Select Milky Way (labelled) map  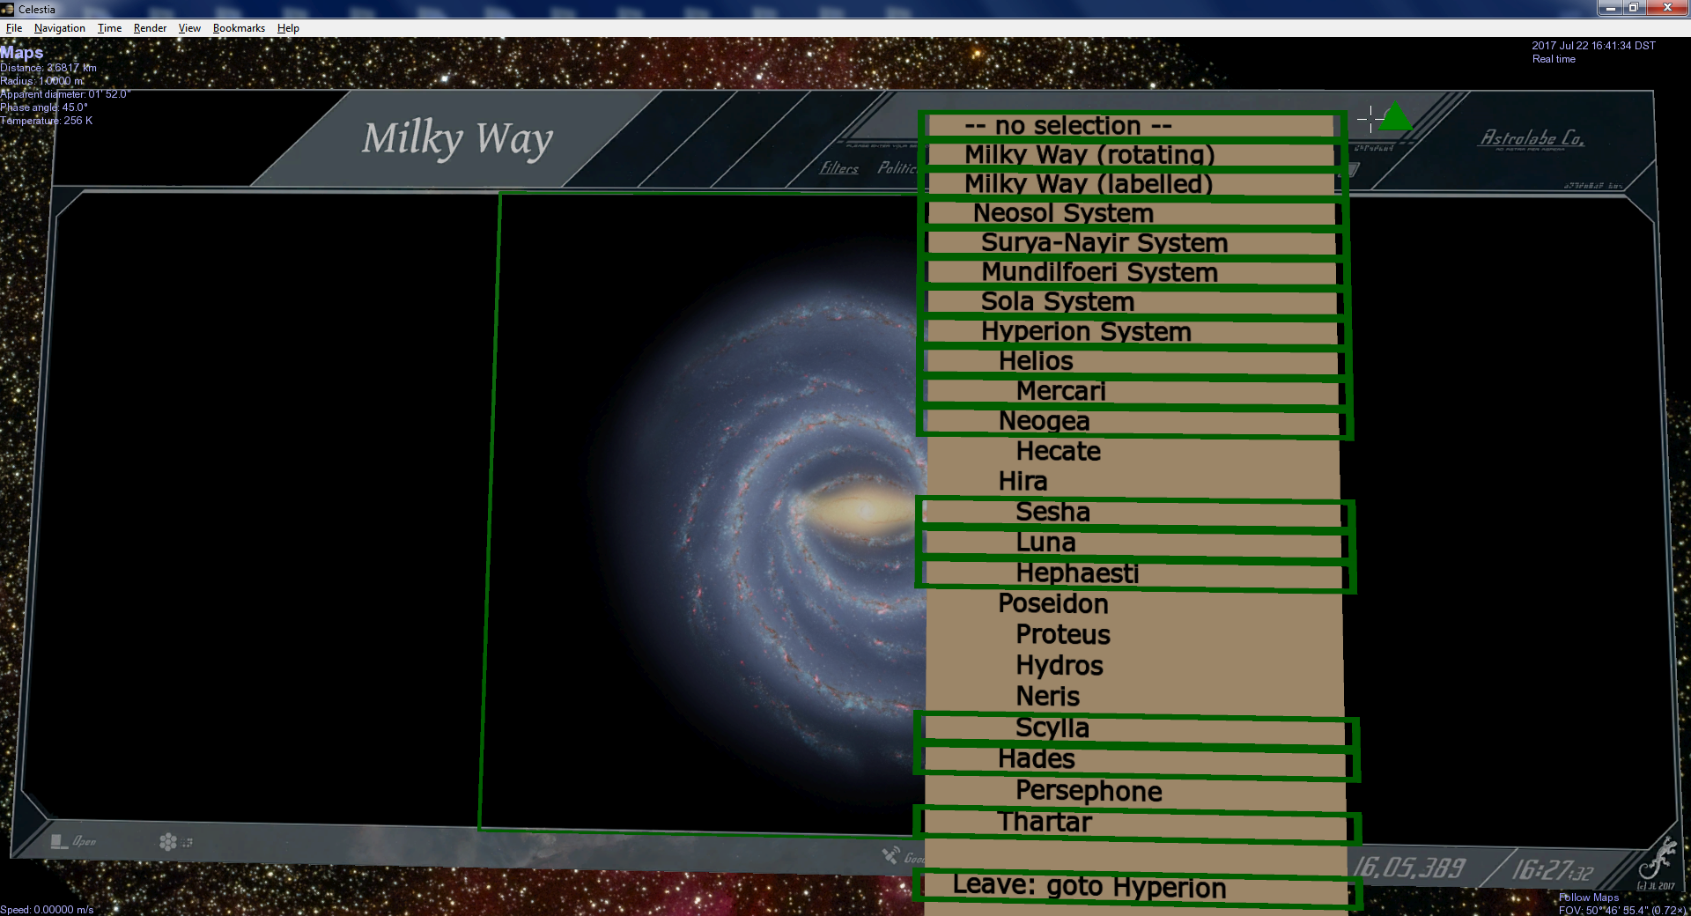tap(1133, 184)
